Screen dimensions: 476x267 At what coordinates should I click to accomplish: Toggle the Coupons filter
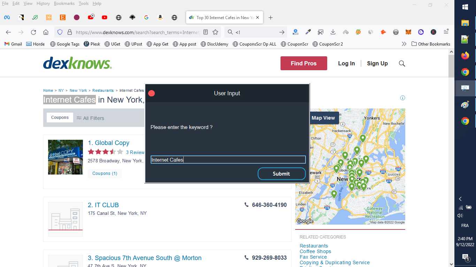click(60, 118)
